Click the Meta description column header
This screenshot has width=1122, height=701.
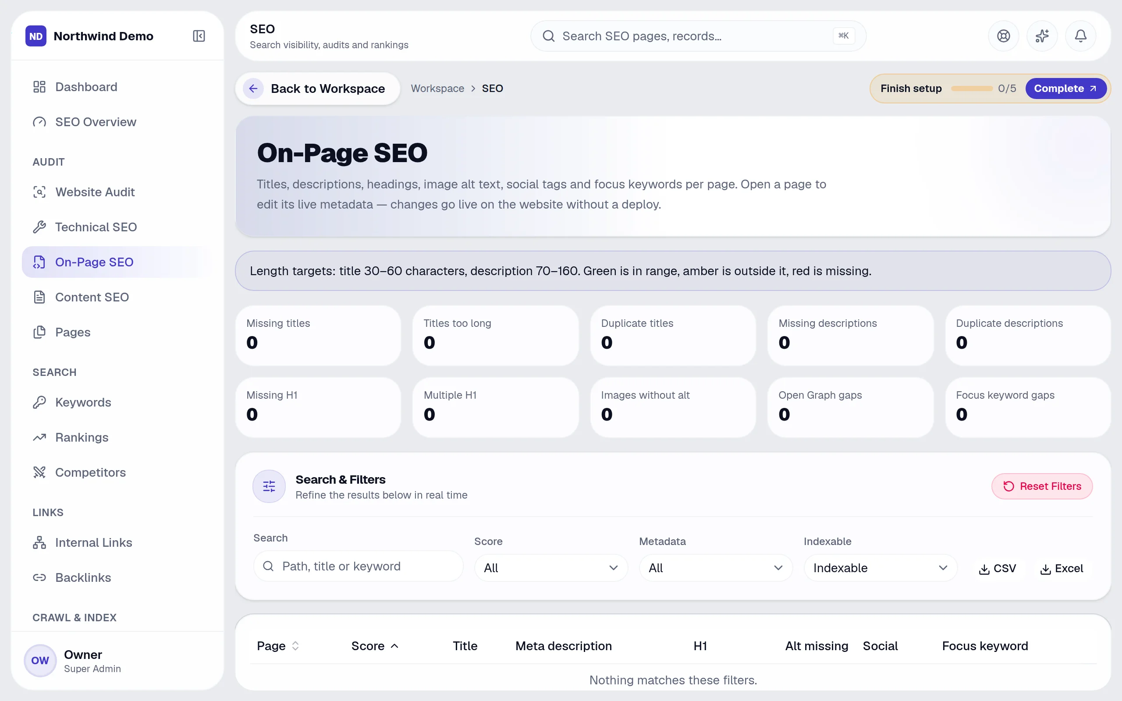[563, 646]
